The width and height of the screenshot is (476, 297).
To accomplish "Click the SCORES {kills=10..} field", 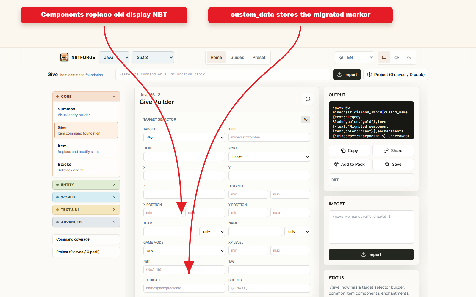I will coord(269,288).
